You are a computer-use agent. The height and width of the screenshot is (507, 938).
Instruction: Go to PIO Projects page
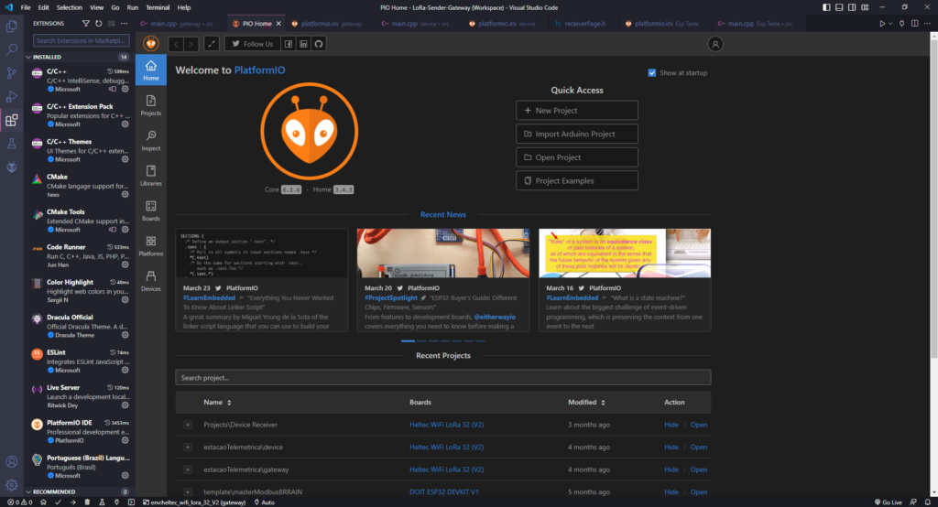tap(151, 105)
